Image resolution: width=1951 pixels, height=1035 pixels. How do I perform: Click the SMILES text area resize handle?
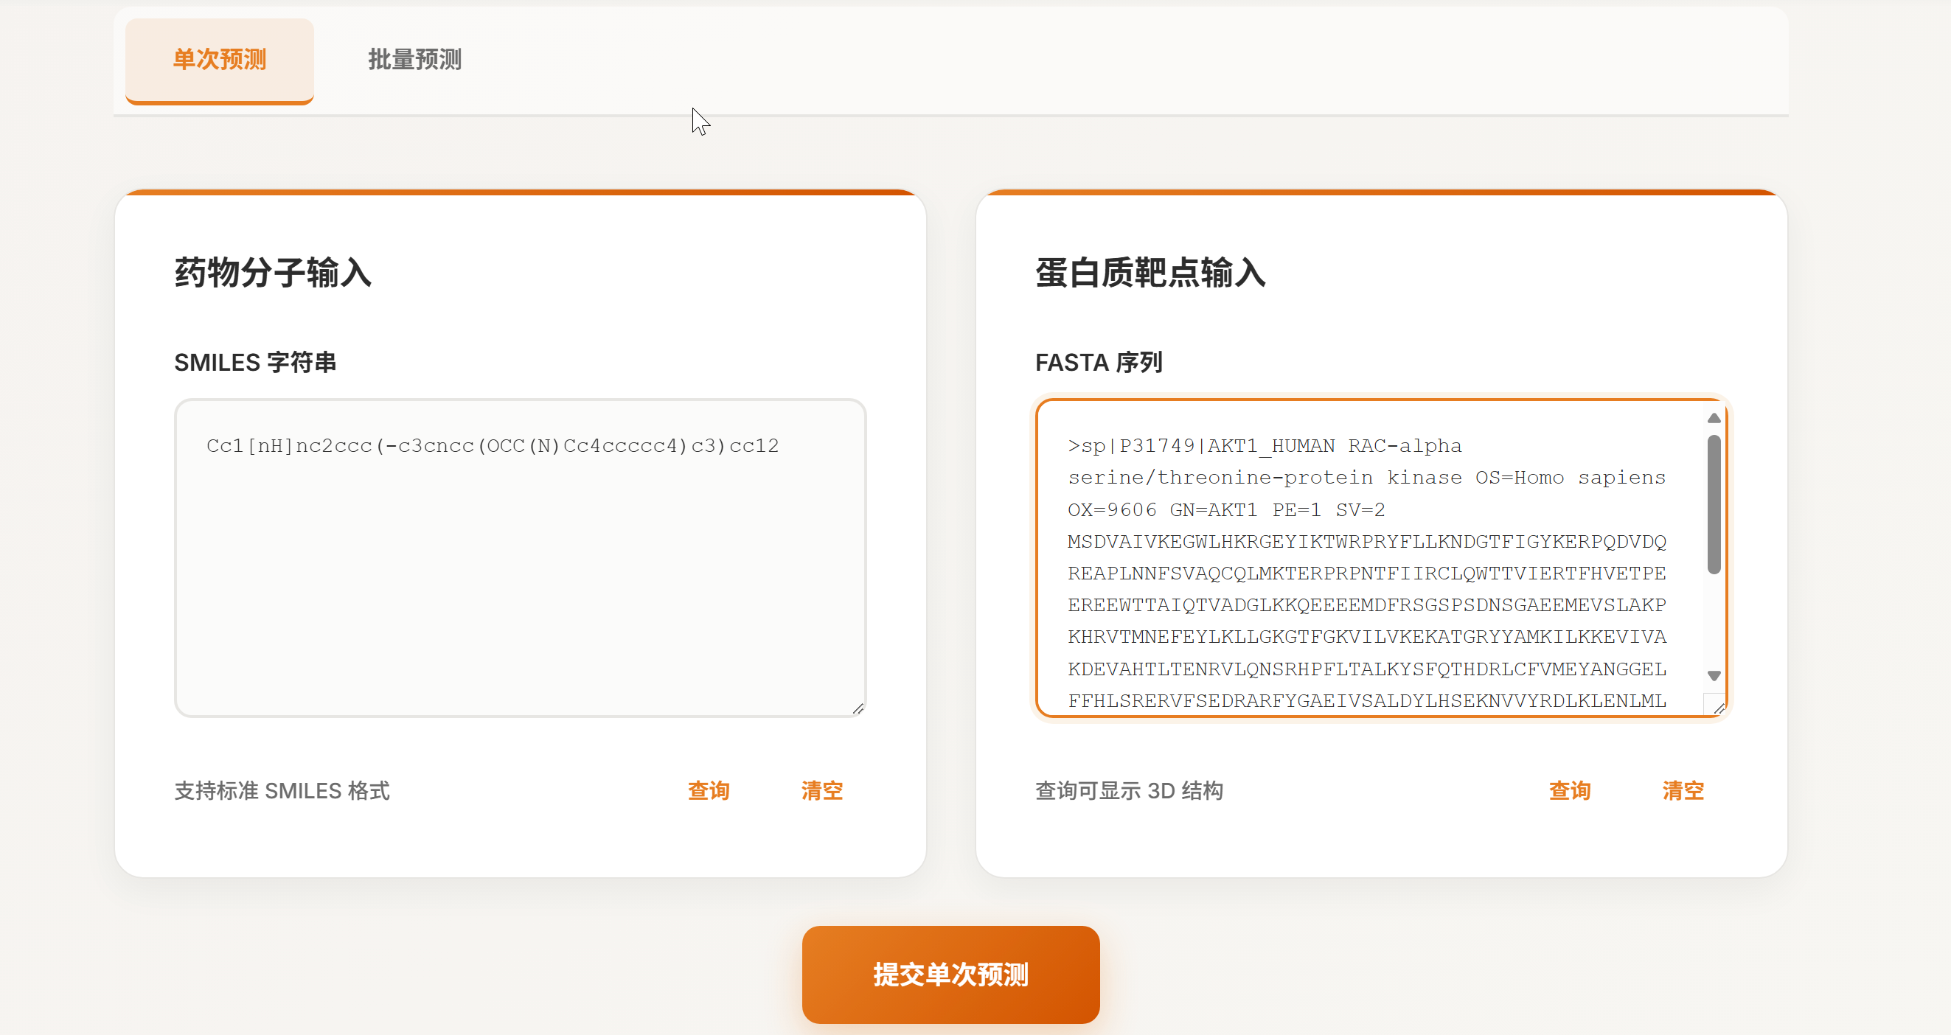858,708
